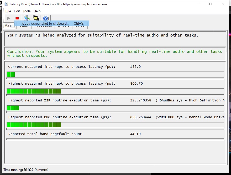Select the highest latency value 860.70
The image size is (231, 175).
pyautogui.click(x=136, y=84)
